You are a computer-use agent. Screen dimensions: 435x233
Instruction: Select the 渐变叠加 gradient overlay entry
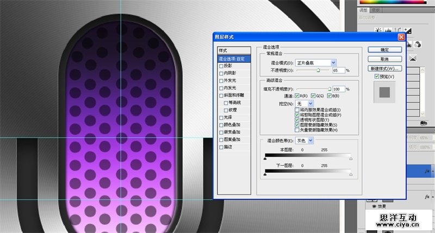point(232,132)
